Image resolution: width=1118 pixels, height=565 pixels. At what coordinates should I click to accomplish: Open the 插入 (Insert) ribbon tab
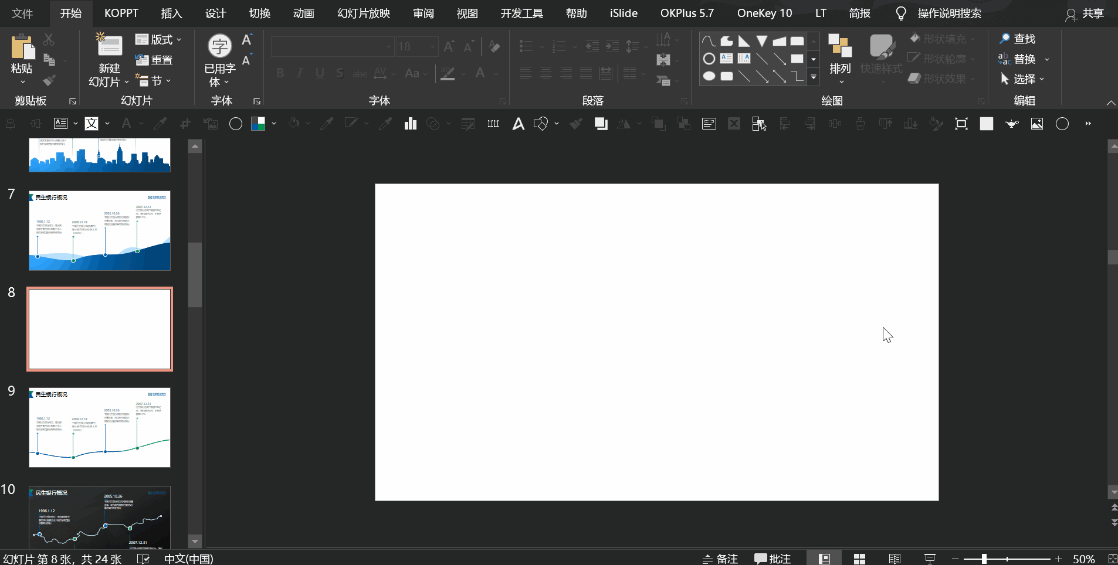171,13
